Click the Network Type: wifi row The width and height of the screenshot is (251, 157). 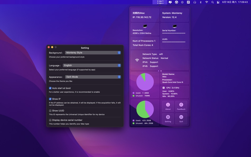152,54
